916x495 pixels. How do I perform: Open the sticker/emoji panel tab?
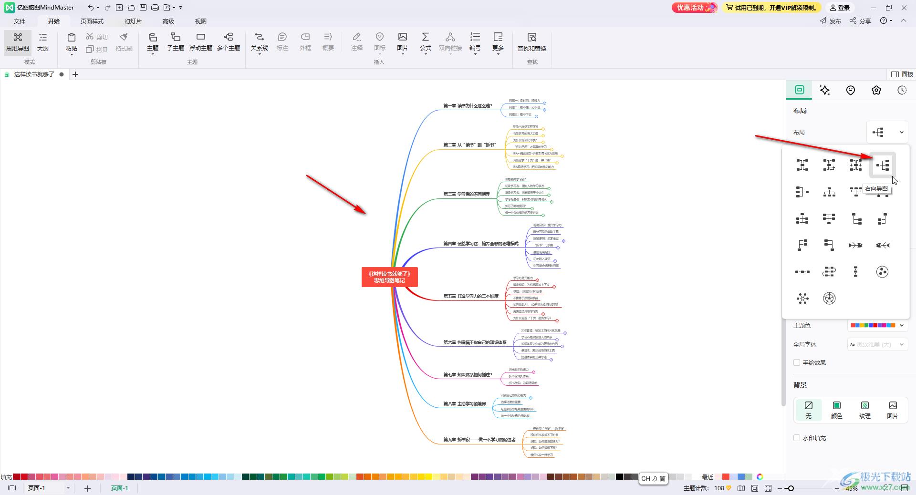tap(851, 90)
